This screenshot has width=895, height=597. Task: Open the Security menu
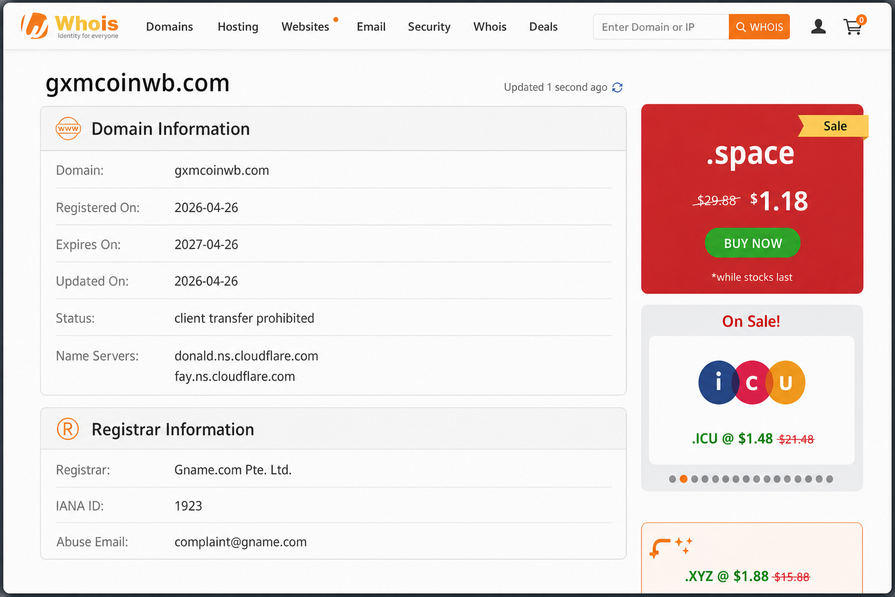pos(429,27)
